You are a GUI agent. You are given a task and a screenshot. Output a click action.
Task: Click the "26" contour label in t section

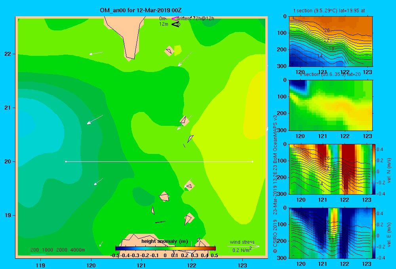(x=327, y=30)
